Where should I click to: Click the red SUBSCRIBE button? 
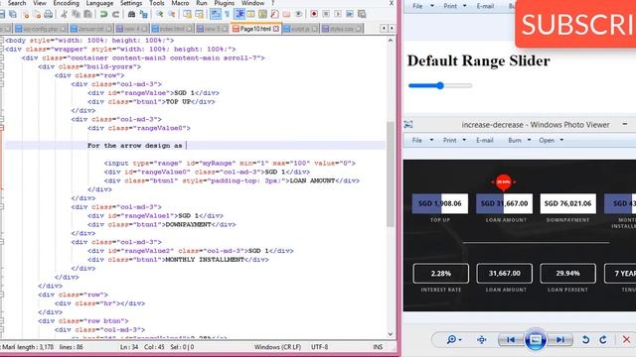(575, 24)
